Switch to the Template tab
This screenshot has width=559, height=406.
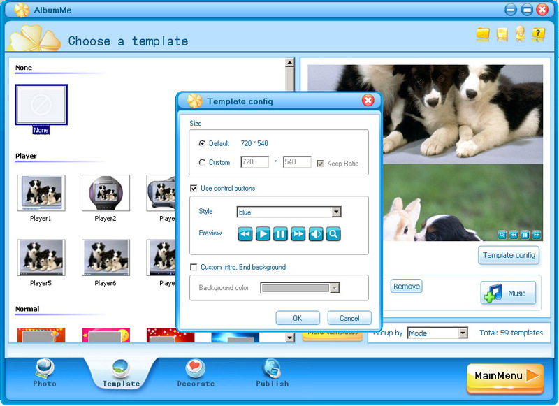click(x=121, y=374)
